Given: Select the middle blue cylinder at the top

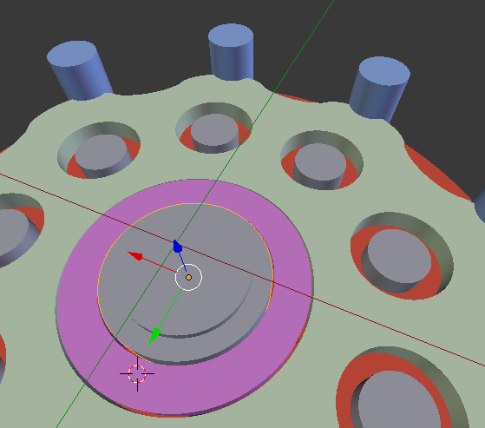Looking at the screenshot, I should (x=231, y=52).
